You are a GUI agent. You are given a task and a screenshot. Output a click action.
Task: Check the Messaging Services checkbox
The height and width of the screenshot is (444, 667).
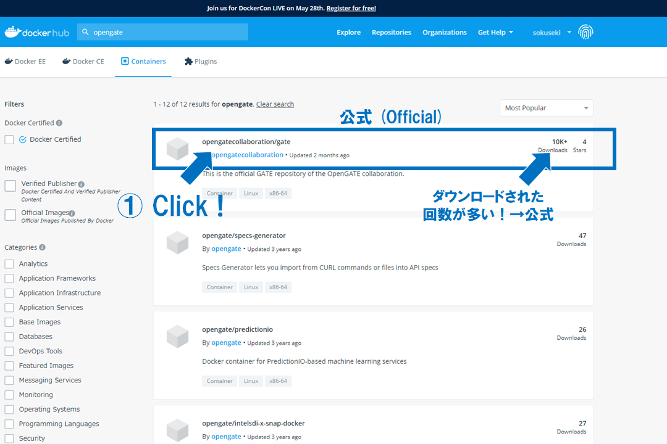point(9,380)
